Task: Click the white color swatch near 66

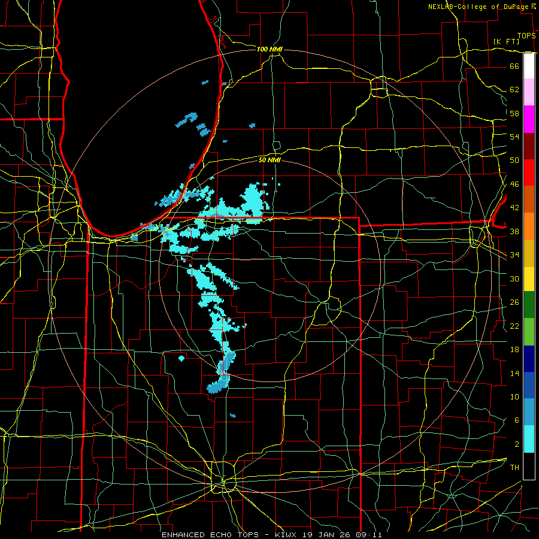Action: (x=529, y=66)
